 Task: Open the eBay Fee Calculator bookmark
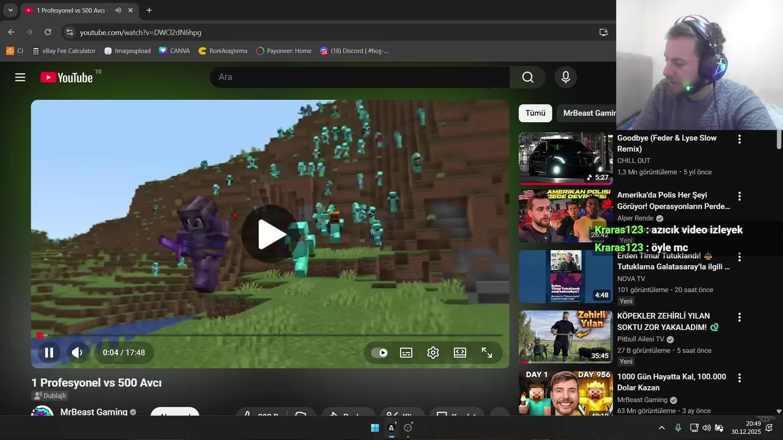tap(64, 51)
